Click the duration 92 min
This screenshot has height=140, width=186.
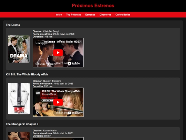click(48, 136)
